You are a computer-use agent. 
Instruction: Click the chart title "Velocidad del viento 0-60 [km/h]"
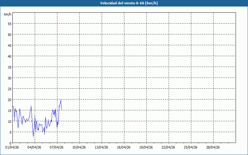click(124, 3)
